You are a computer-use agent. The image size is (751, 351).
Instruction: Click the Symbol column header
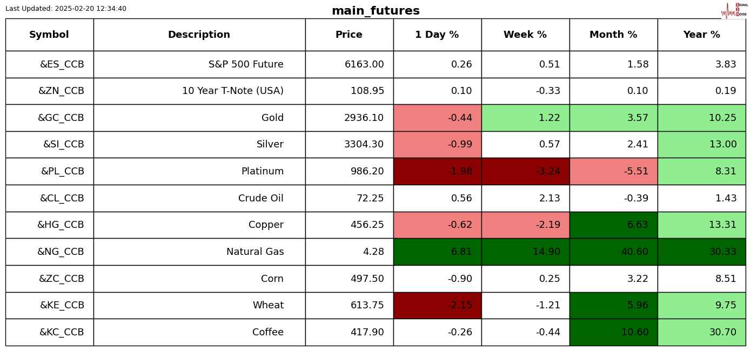(49, 35)
